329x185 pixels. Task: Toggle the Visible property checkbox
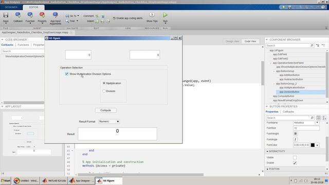point(295,157)
